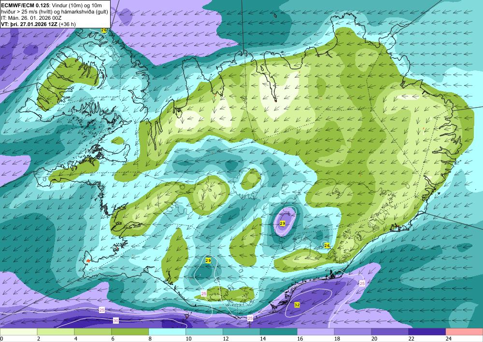Click the '12' value on the legend scale

point(226,339)
